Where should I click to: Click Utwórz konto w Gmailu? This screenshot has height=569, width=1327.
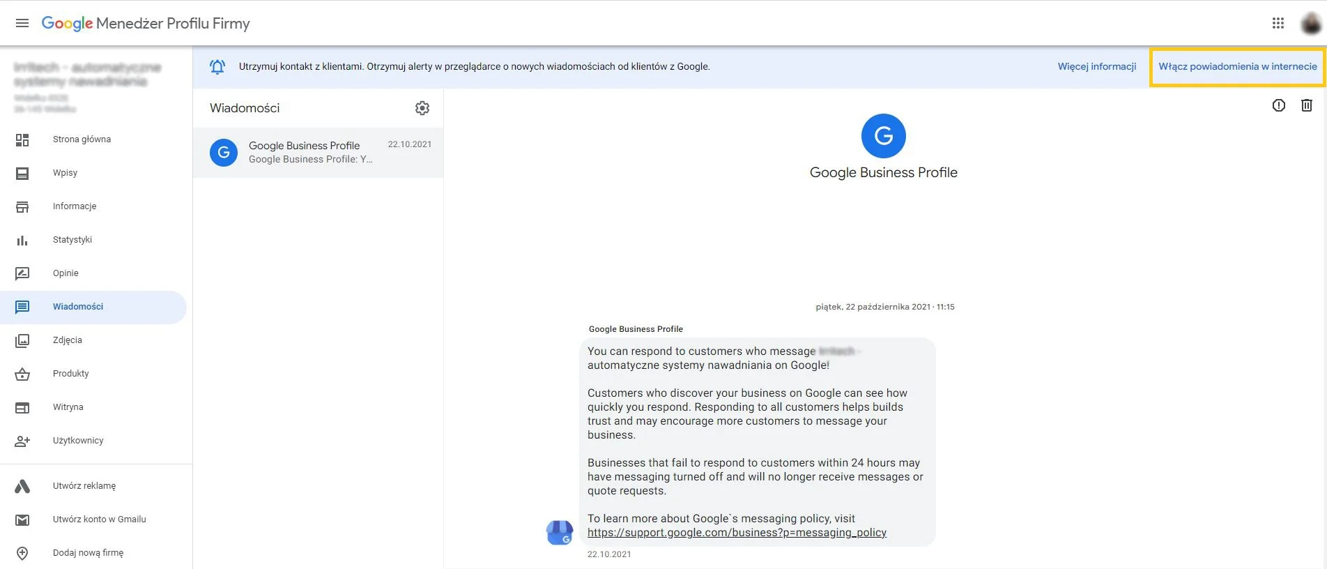click(99, 519)
